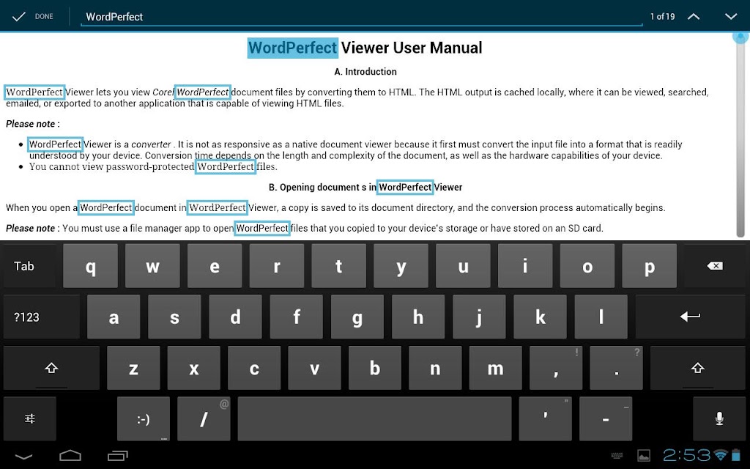Tap the f key
750x469 pixels.
(297, 317)
